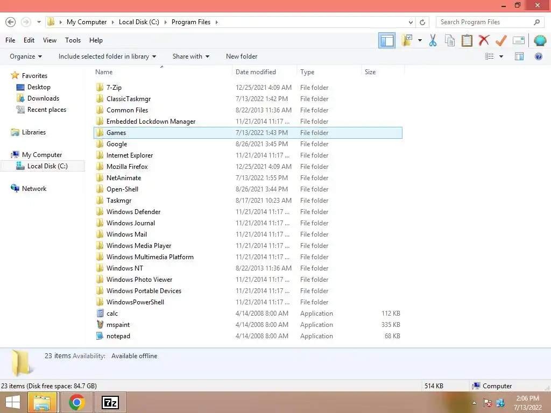
Task: Select the mspaint application icon
Action: [100, 324]
